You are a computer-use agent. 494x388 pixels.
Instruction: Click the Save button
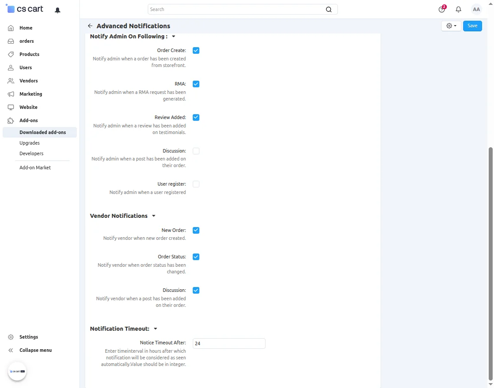coord(472,26)
